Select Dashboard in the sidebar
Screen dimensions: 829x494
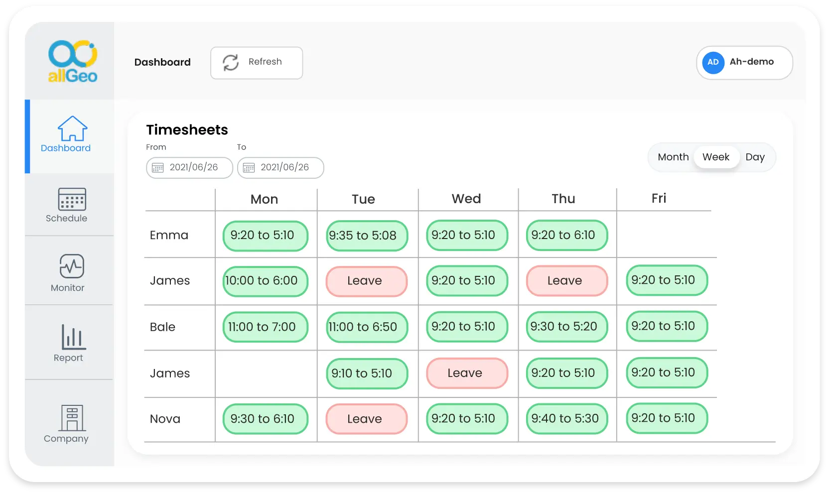pyautogui.click(x=65, y=148)
